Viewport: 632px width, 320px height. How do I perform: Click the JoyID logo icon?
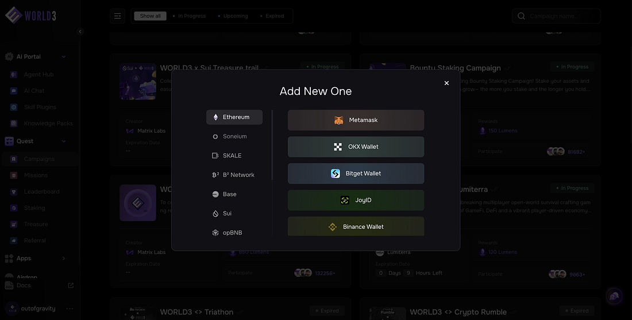click(x=345, y=200)
